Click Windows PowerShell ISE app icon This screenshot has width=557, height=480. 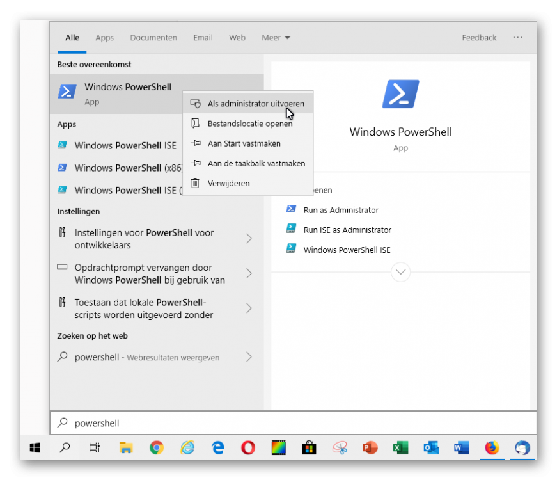(x=62, y=145)
